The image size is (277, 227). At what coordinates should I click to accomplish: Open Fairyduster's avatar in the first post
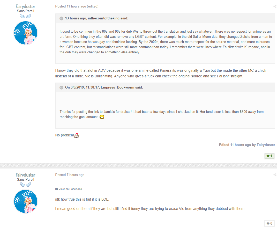point(26,33)
